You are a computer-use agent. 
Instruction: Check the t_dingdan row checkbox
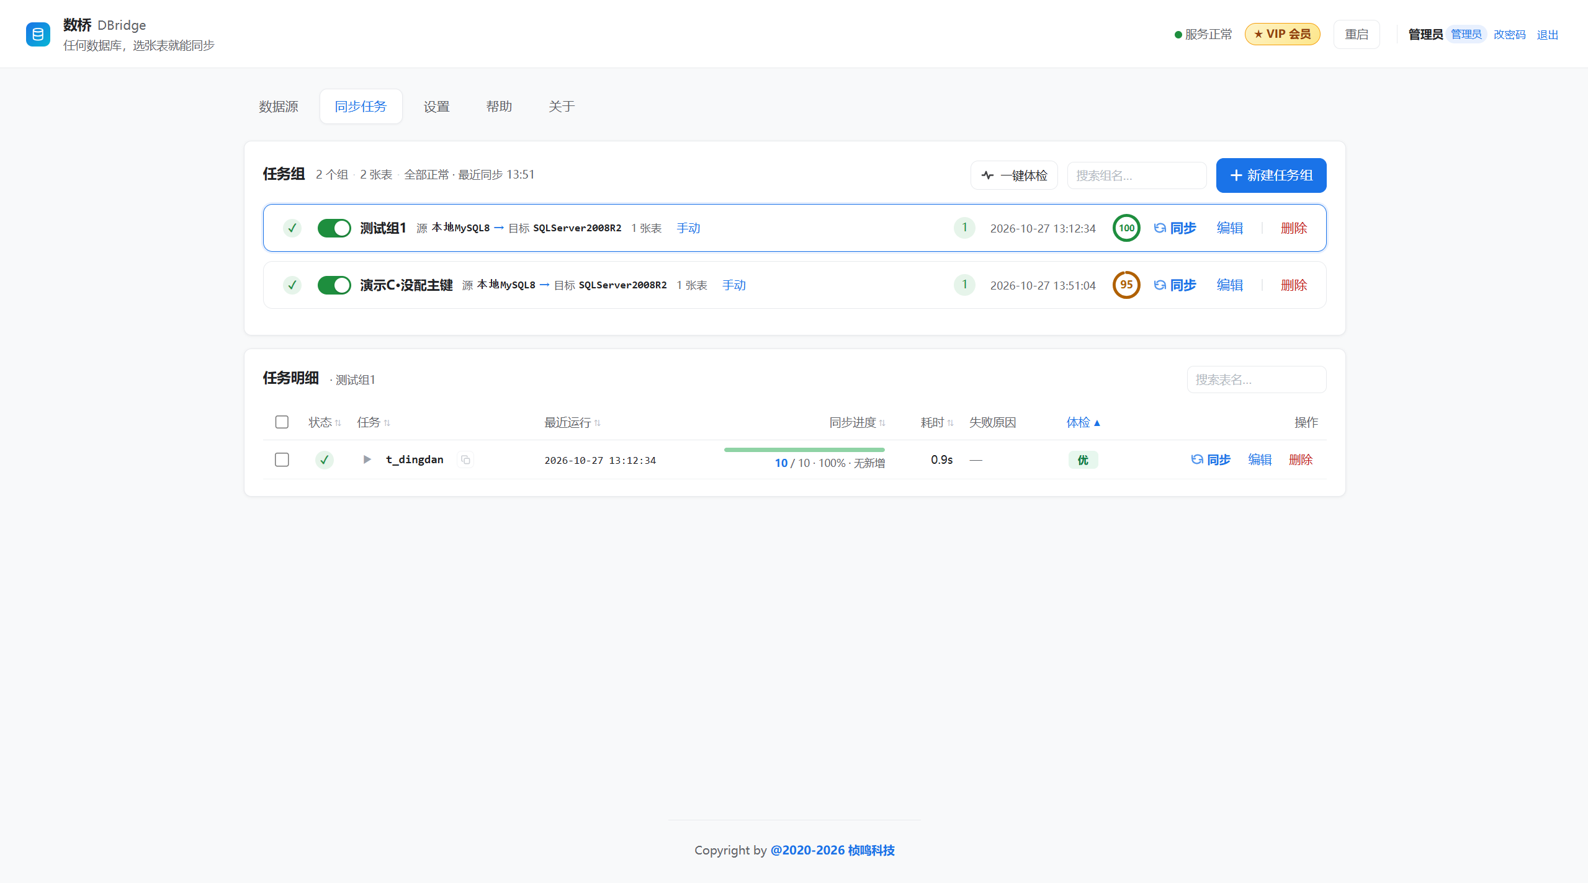click(x=282, y=459)
